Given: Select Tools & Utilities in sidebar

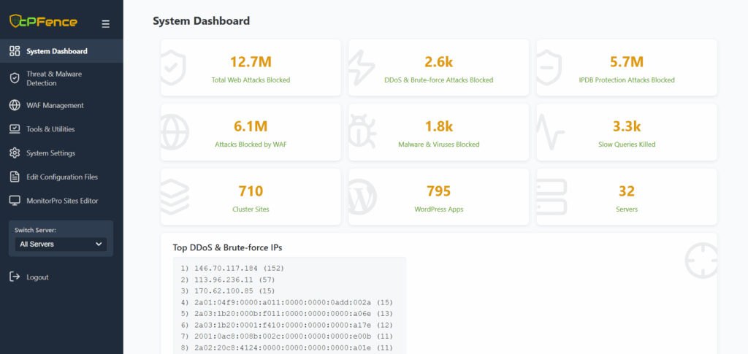Looking at the screenshot, I should [x=50, y=129].
